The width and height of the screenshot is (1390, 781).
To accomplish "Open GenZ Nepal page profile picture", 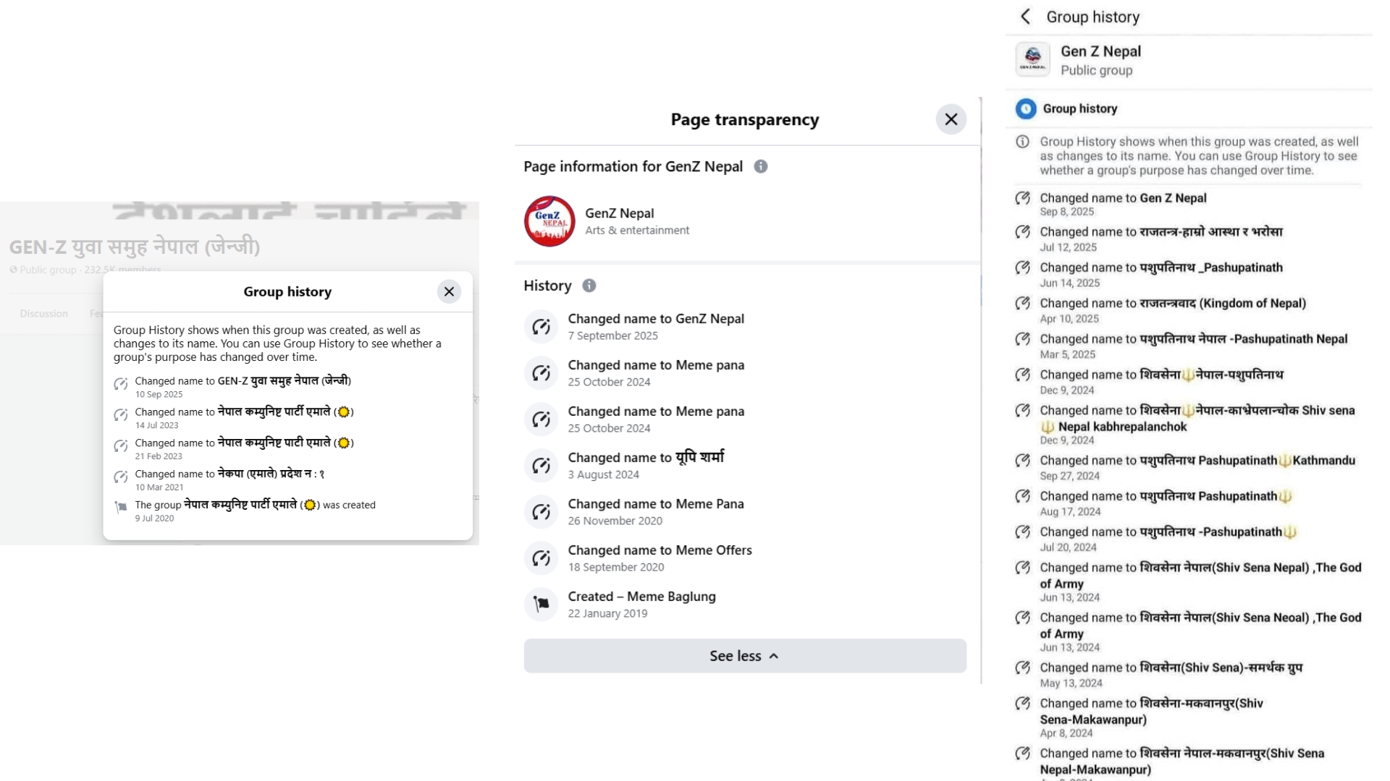I will click(x=549, y=221).
